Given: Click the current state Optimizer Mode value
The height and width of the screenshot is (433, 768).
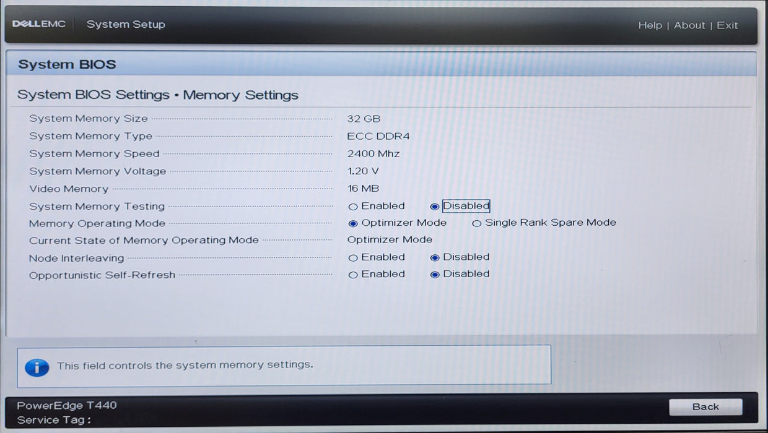Looking at the screenshot, I should point(390,239).
